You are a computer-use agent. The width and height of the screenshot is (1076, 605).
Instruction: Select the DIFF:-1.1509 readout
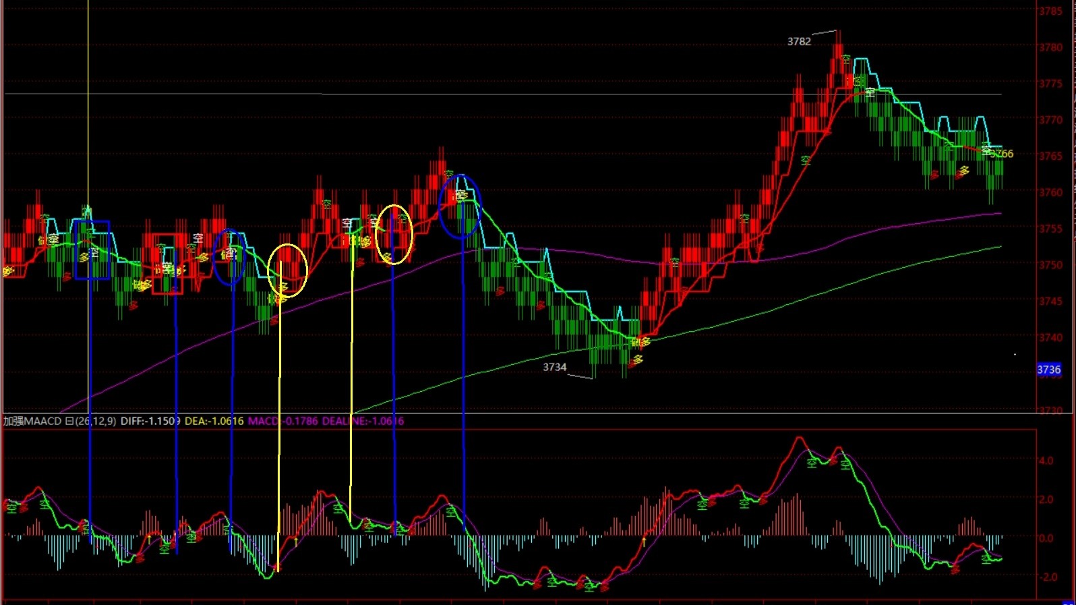tap(150, 421)
